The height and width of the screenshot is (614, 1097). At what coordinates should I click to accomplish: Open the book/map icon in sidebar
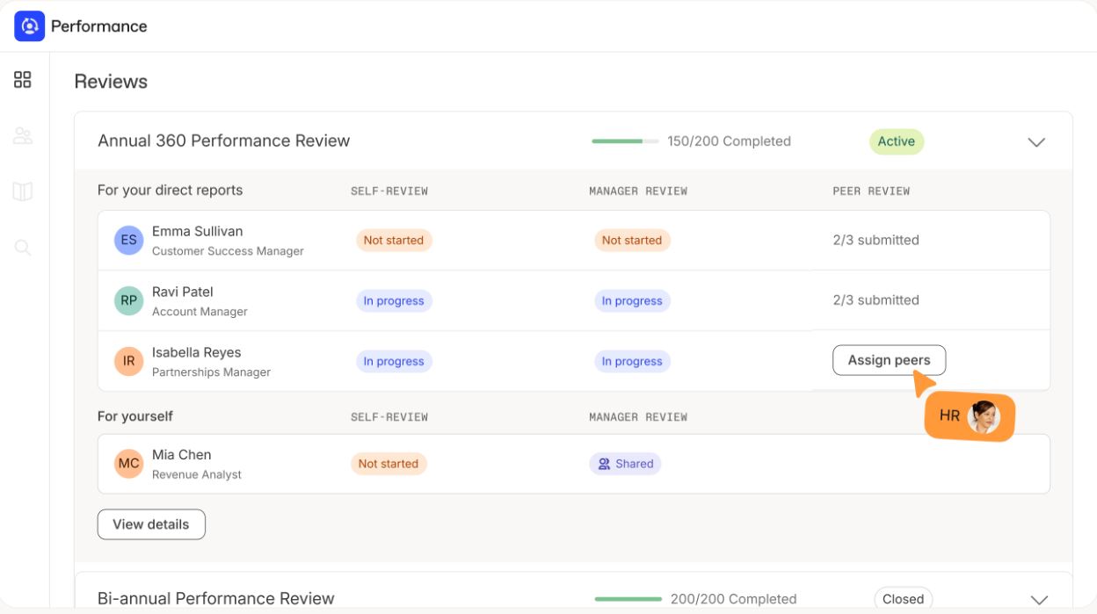(x=23, y=191)
